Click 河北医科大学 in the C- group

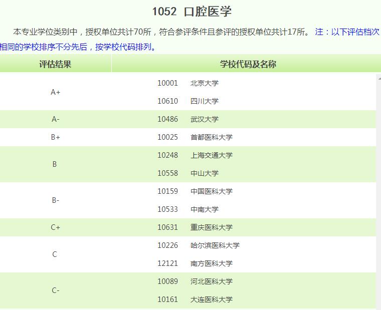pos(212,281)
